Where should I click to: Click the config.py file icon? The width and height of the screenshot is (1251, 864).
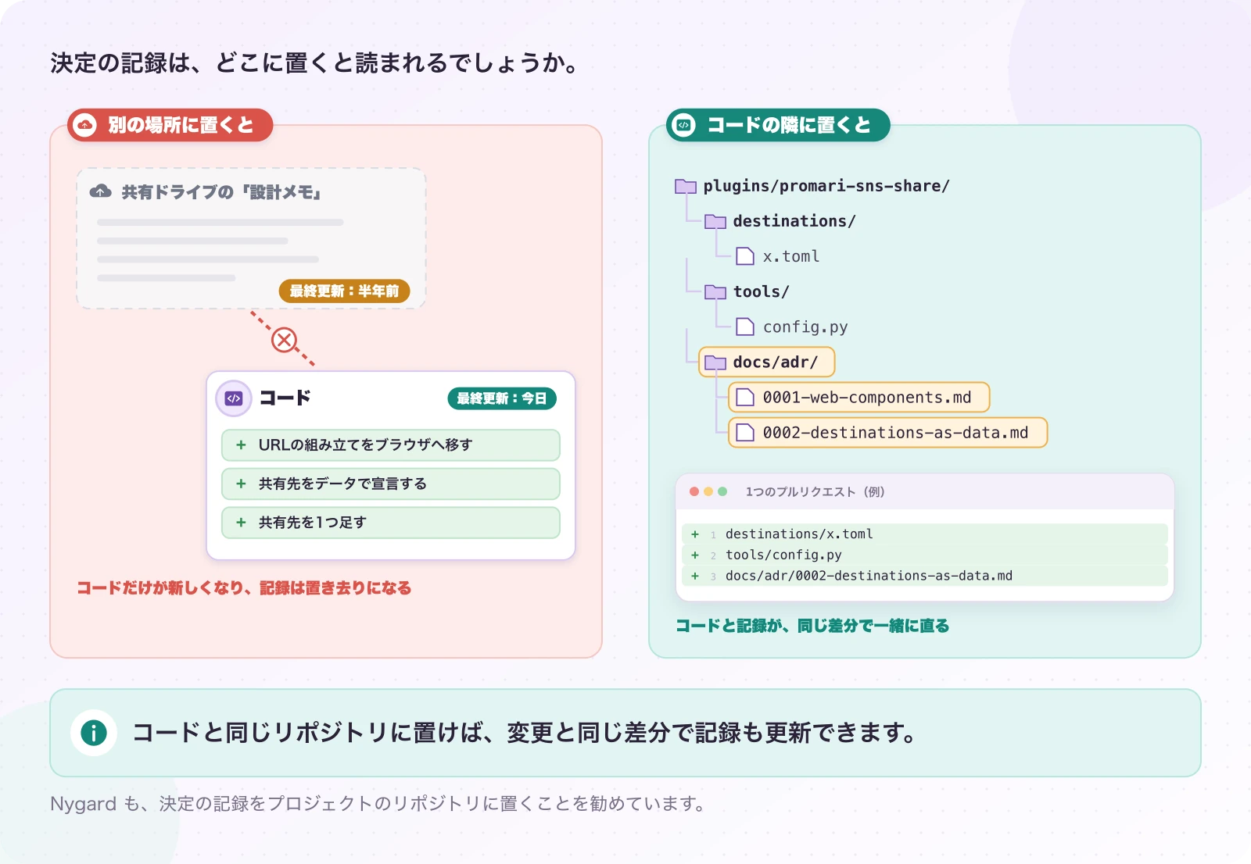tap(745, 327)
